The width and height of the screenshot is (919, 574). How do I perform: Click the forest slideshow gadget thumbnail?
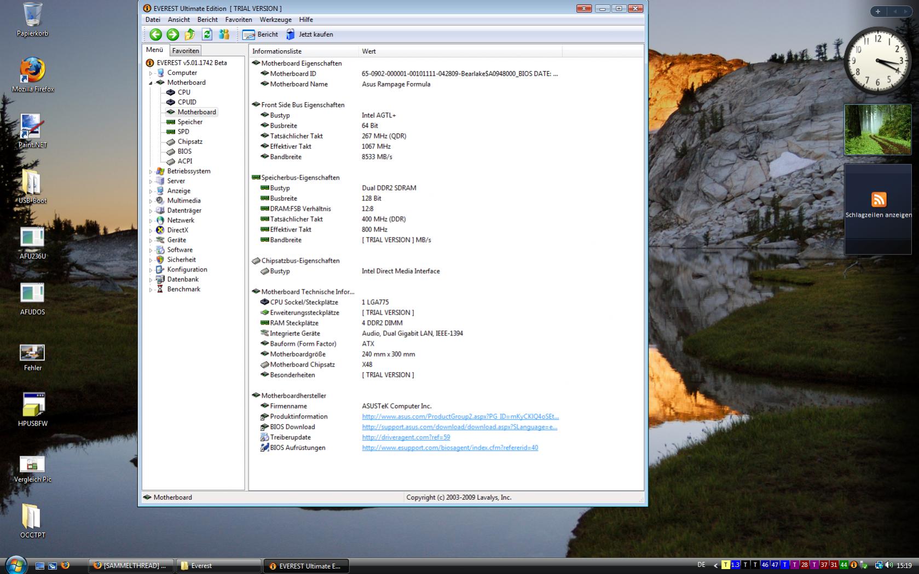(x=877, y=130)
